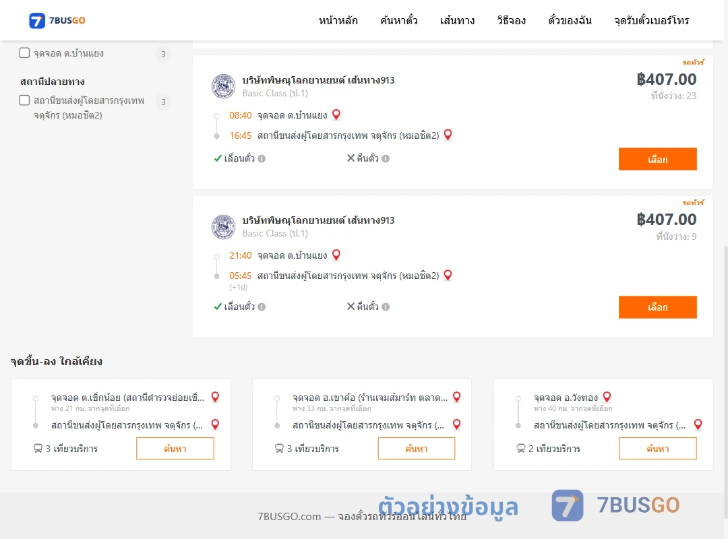Click 2 เที่ยวบริการ label
Viewport: 728px width, 539px height.
pos(554,449)
